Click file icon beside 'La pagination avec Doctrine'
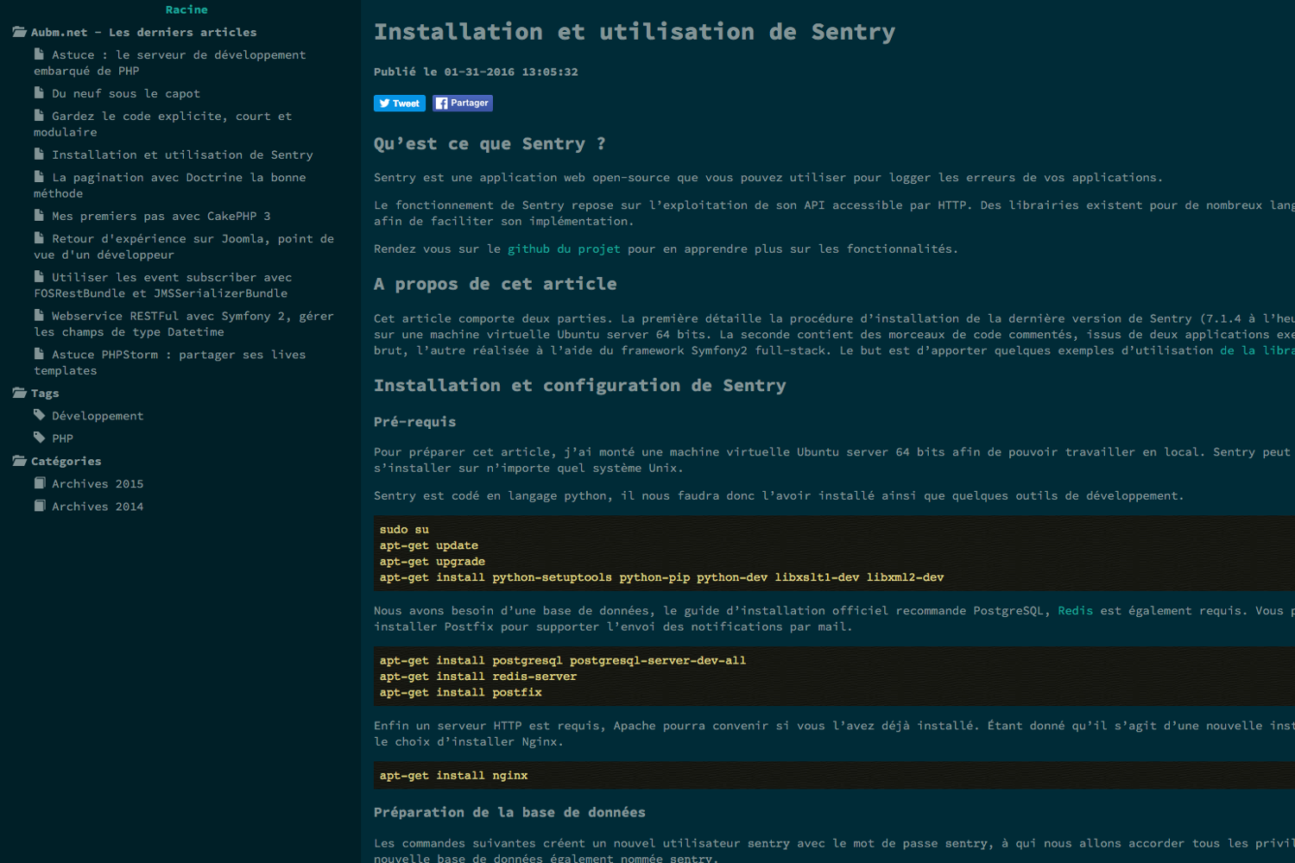 tap(39, 176)
